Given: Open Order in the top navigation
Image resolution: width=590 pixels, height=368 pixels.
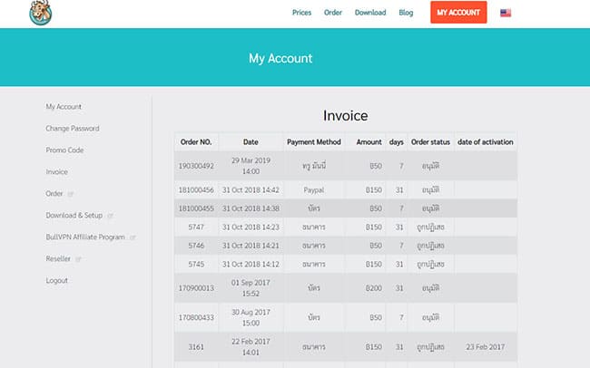Looking at the screenshot, I should [333, 13].
